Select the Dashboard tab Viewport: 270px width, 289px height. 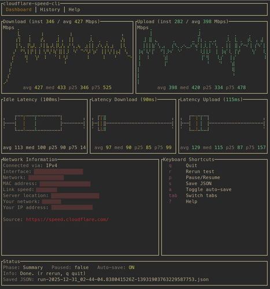[19, 9]
